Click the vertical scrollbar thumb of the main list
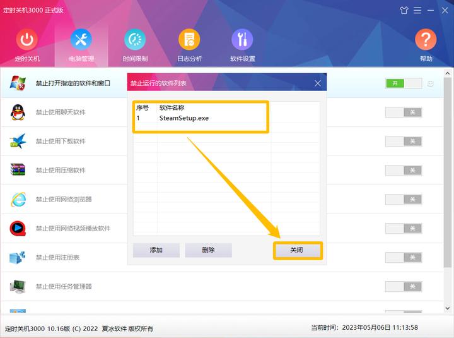 point(447,172)
